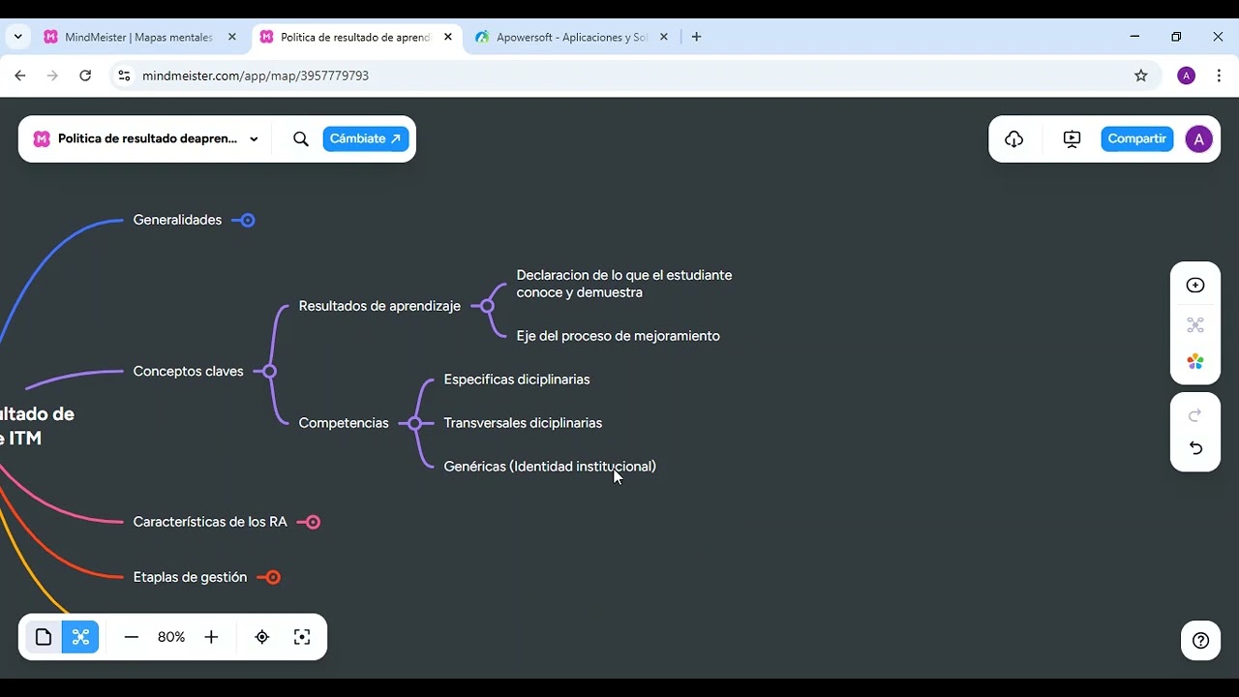Click the browser forward arrow
This screenshot has height=697, width=1239.
point(52,76)
